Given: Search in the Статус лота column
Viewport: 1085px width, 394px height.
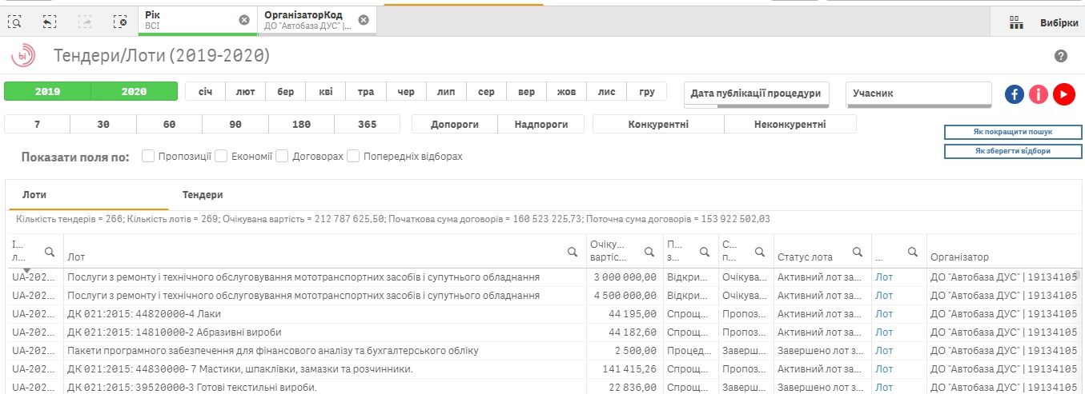Looking at the screenshot, I should (858, 252).
